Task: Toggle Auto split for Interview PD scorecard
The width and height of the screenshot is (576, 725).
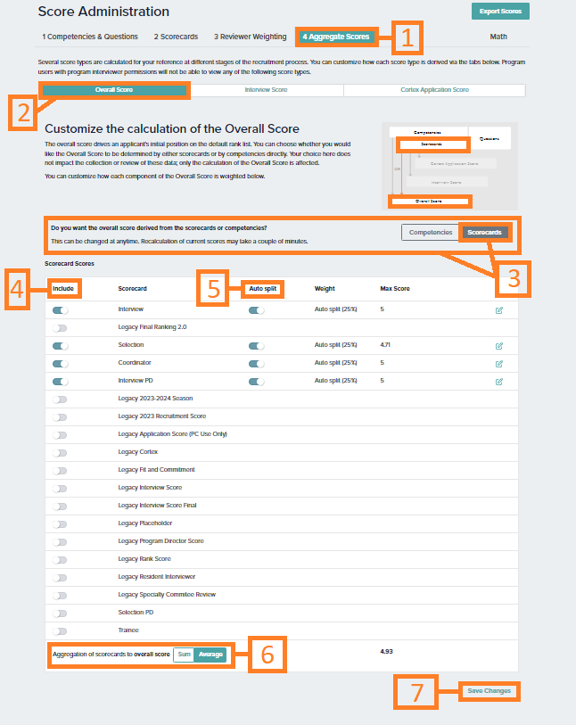Action: pos(257,382)
